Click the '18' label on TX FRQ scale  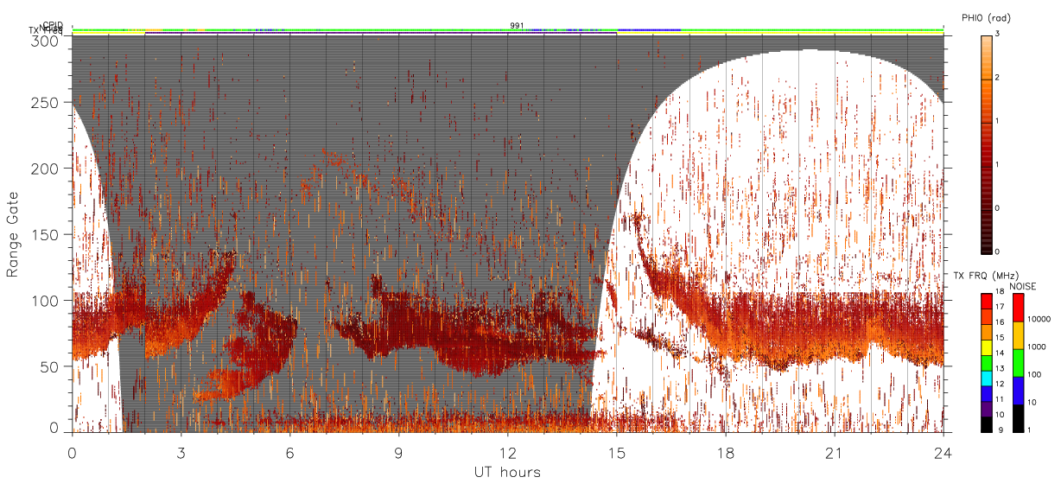1000,291
